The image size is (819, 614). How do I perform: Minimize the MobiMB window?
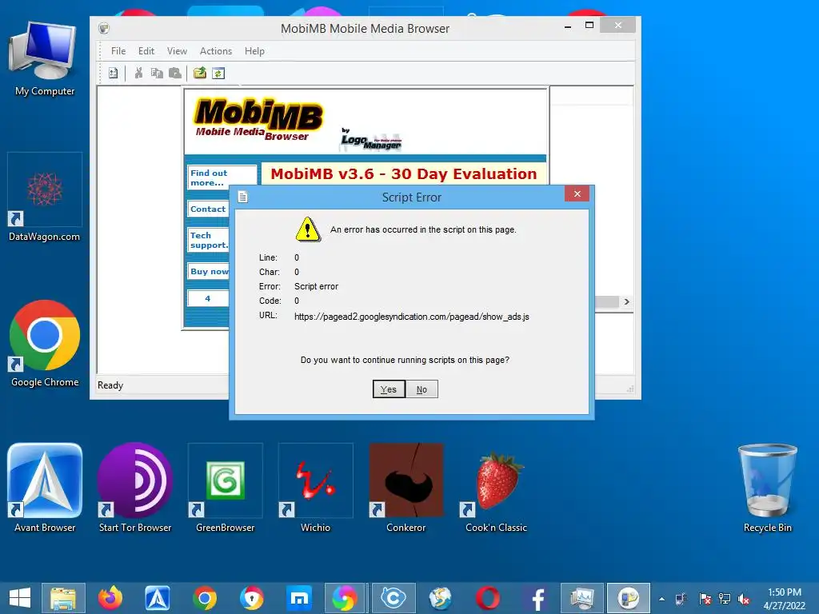[568, 26]
